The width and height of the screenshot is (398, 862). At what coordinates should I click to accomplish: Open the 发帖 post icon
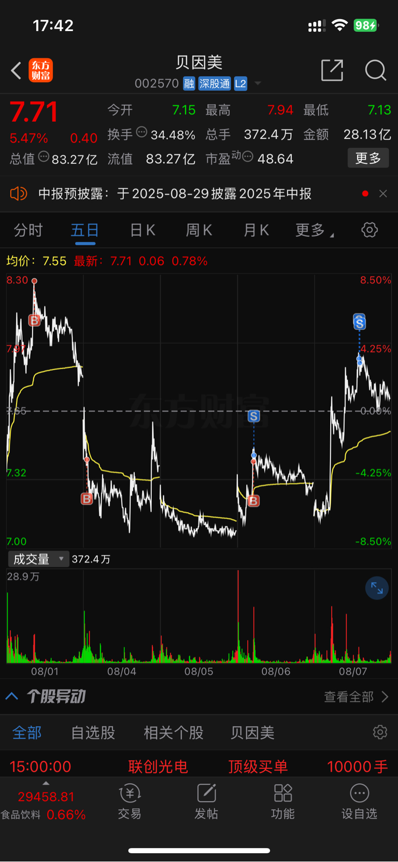click(206, 801)
